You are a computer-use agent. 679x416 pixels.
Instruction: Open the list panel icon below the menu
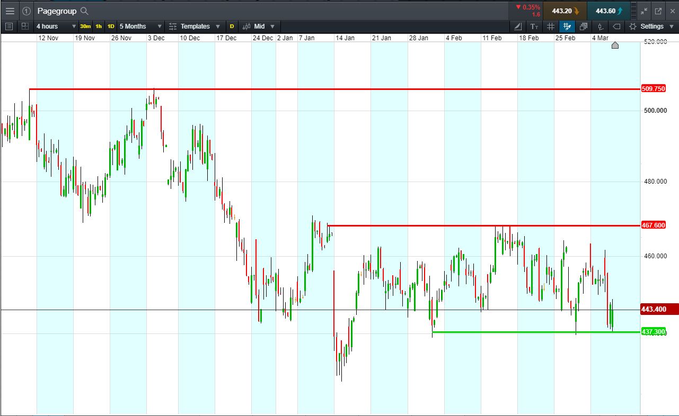[x=9, y=26]
